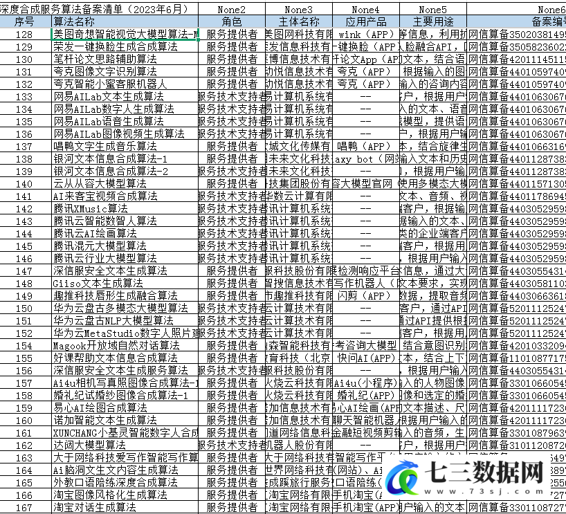Select cell 腾讯云智能数智人算法

(125, 221)
